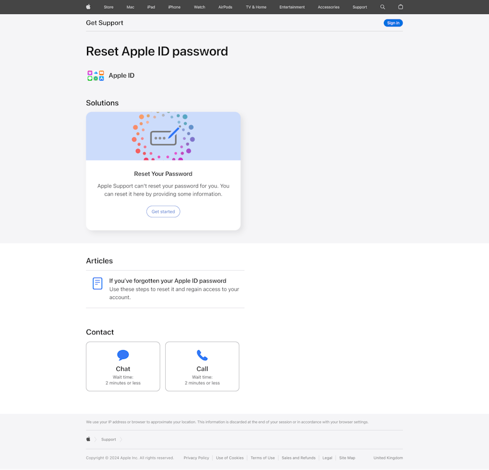Image resolution: width=489 pixels, height=470 pixels.
Task: Open the Site Map footer link
Action: coord(347,458)
